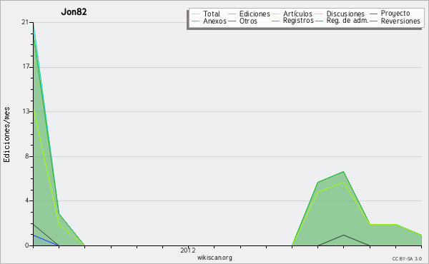The image size is (429, 264).
Task: Click the 2012 x-axis label
Action: coord(188,250)
